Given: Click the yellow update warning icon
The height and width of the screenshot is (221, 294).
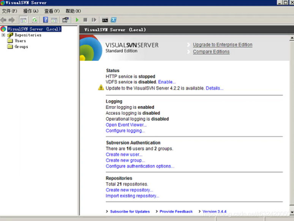Looking at the screenshot, I should (x=101, y=88).
